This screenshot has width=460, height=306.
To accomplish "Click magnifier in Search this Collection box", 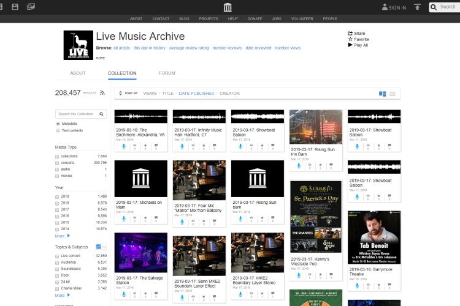I will pos(101,114).
